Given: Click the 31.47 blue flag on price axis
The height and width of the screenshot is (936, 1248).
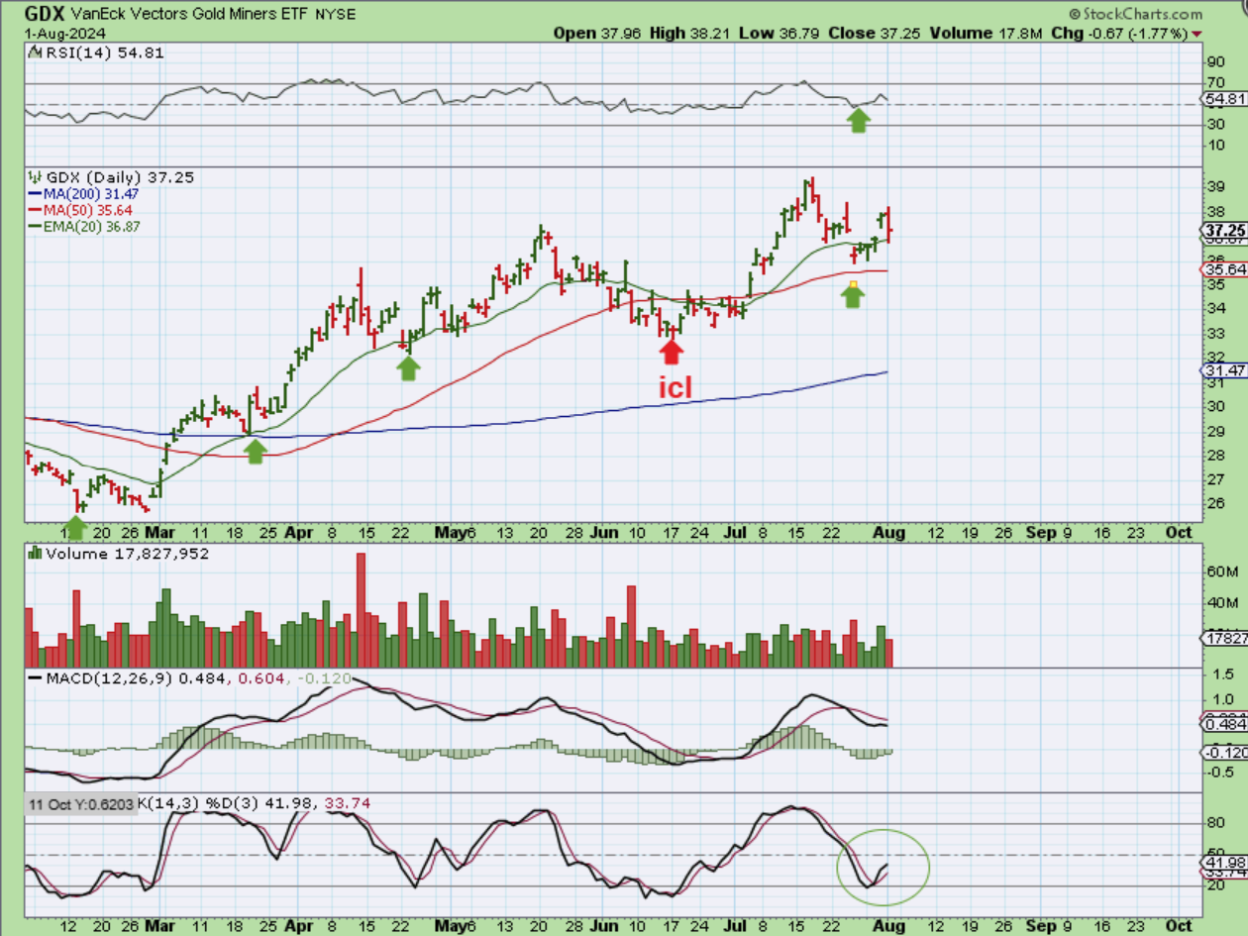Looking at the screenshot, I should [x=1225, y=370].
